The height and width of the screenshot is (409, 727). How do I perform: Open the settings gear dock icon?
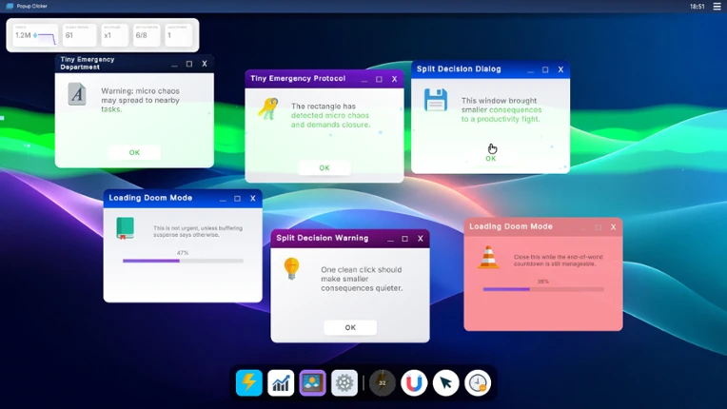click(x=344, y=382)
